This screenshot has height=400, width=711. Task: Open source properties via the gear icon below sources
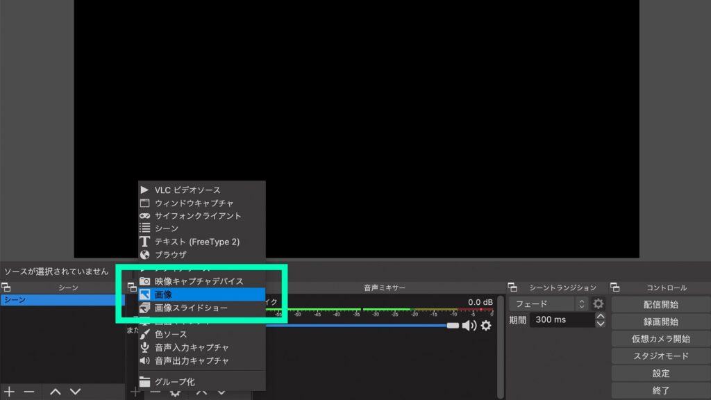(x=175, y=392)
